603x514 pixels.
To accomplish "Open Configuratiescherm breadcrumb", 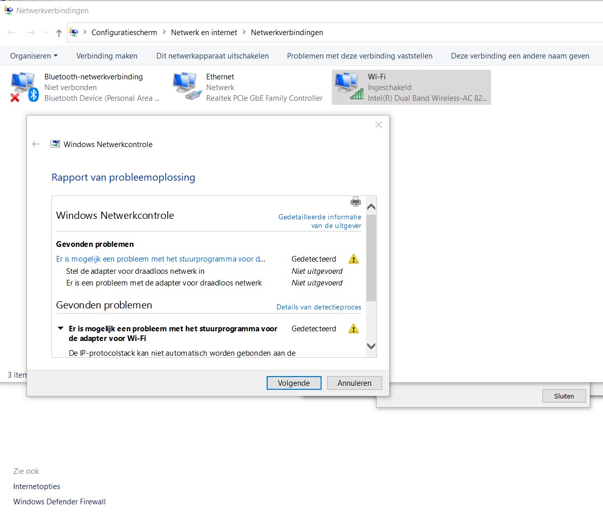I will click(124, 33).
